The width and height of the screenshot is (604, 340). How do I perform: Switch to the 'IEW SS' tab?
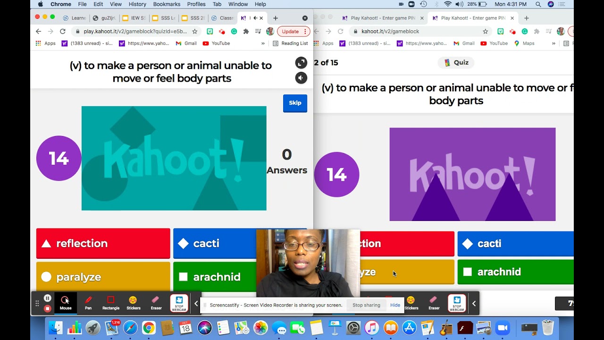pyautogui.click(x=134, y=18)
